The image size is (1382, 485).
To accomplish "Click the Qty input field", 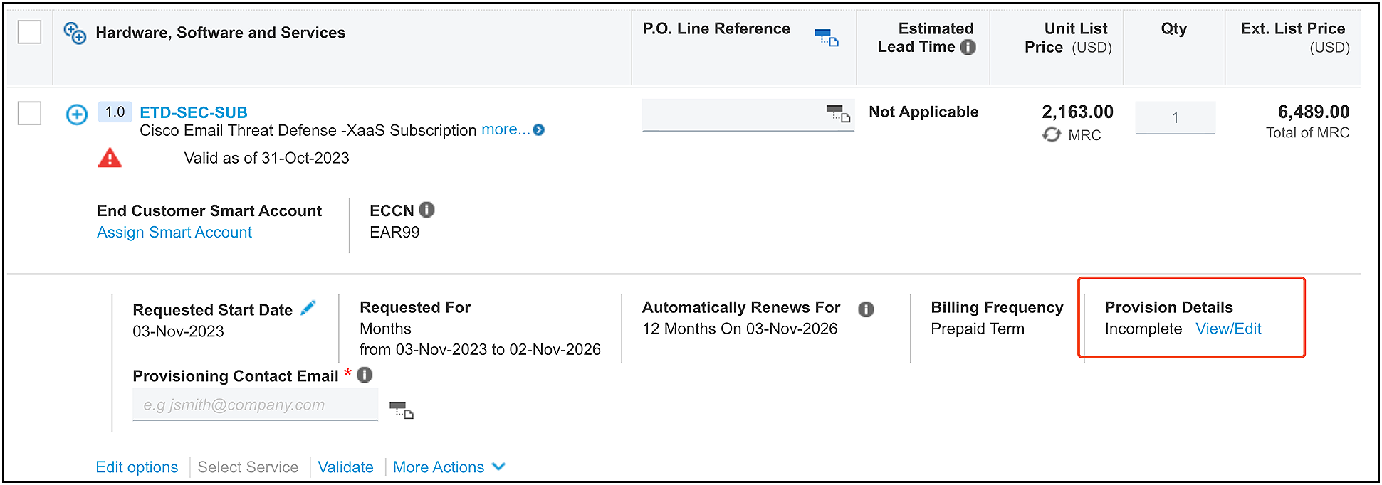I will 1175,118.
